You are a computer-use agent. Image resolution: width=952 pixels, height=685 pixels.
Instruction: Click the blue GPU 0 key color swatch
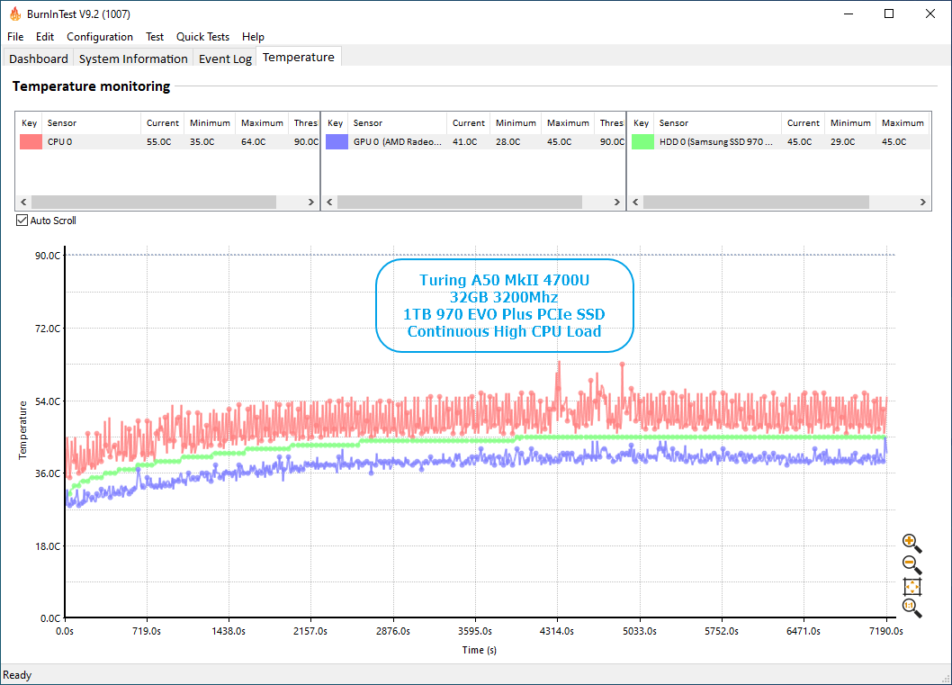[337, 141]
